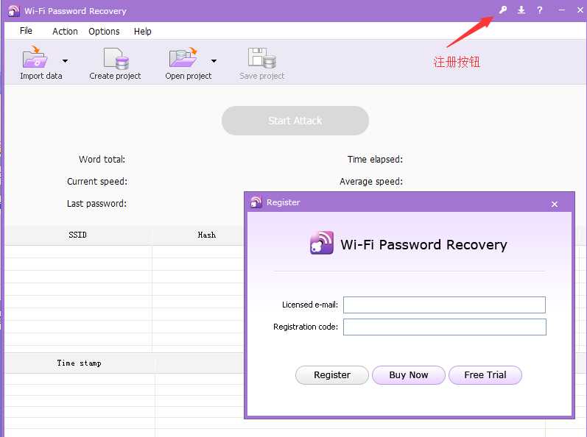Focus the Licensed e-mail input field
Viewport: 587px width, 437px height.
444,305
